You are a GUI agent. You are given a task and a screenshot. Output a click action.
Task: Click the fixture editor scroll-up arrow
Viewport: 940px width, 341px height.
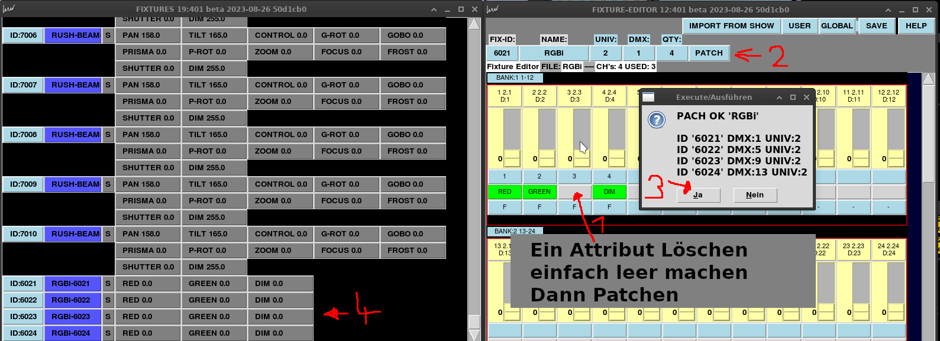coord(929,79)
